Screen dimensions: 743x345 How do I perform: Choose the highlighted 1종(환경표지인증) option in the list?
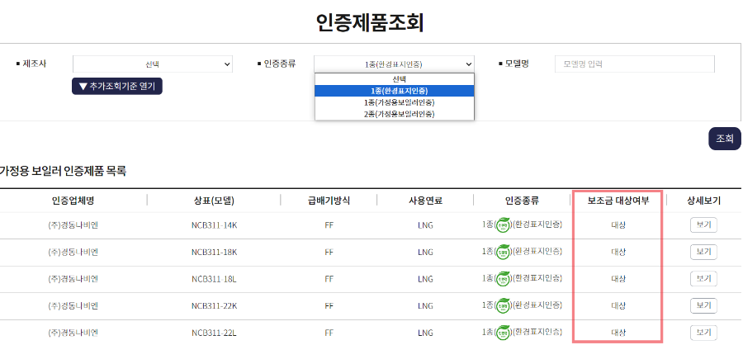click(x=395, y=91)
